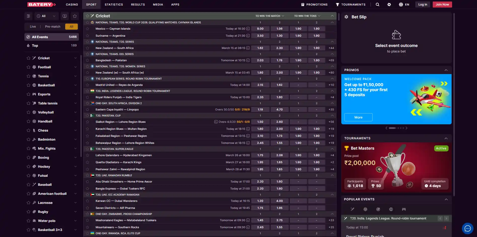Show live stream events icon
Image resolution: width=477 pixels, height=237 pixels.
[65, 16]
